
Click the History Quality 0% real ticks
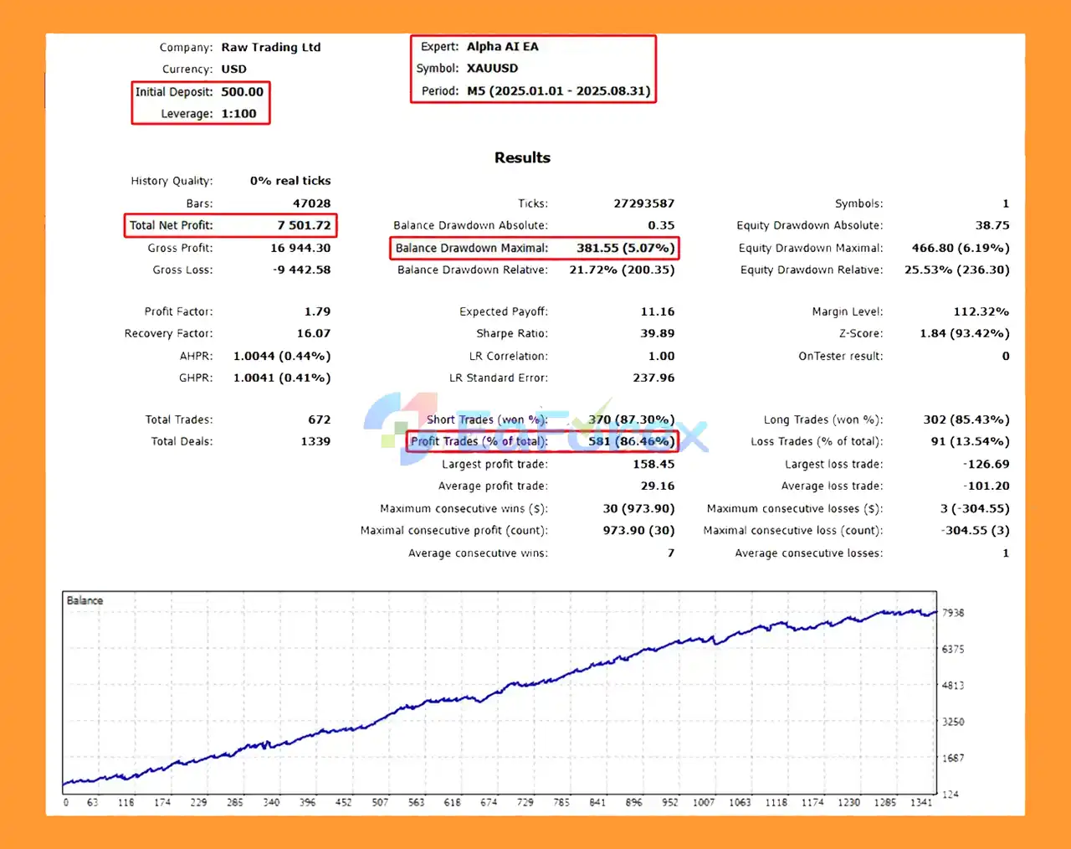tap(290, 181)
